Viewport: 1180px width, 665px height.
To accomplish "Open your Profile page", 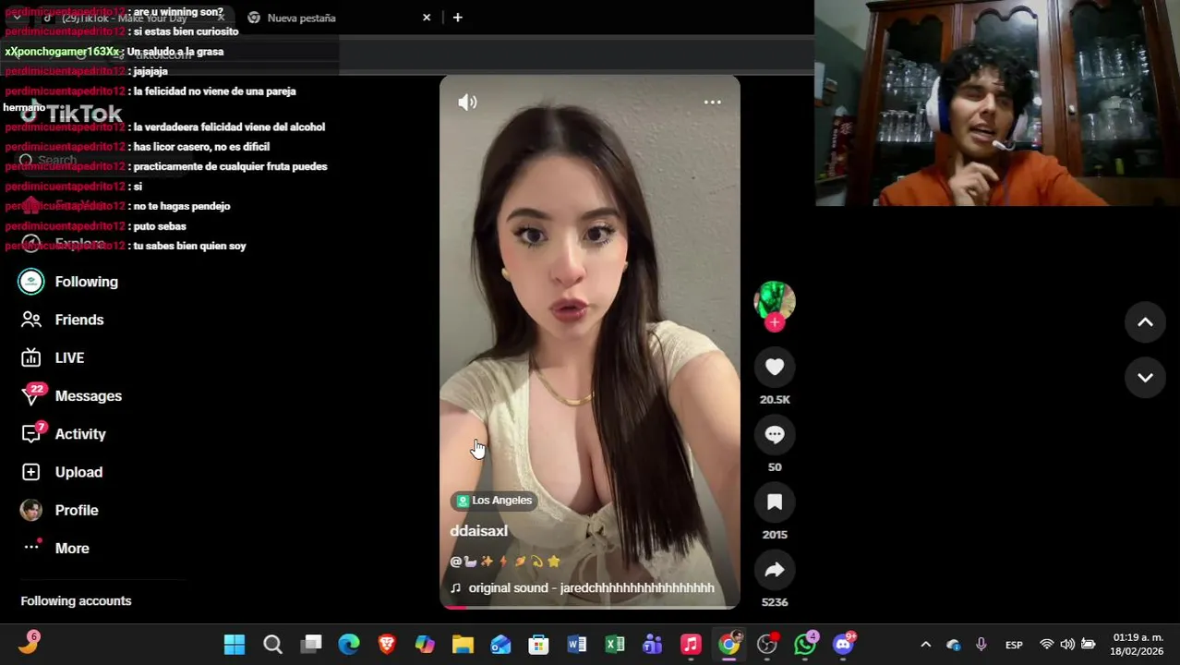I will (x=76, y=510).
